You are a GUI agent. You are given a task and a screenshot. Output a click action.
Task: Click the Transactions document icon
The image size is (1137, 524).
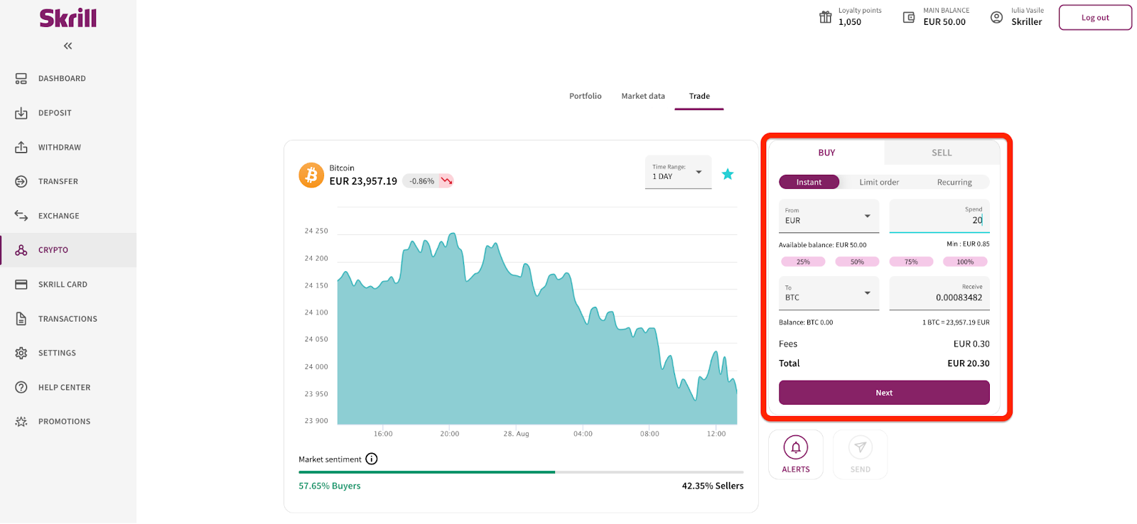21,319
